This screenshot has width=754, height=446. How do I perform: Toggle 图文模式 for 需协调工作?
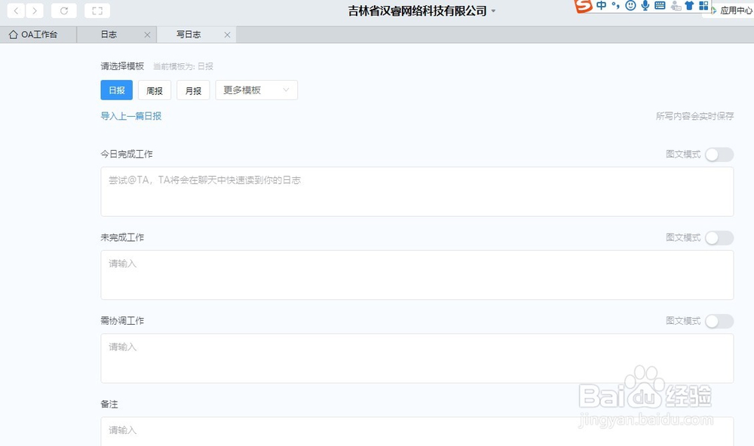pos(719,321)
